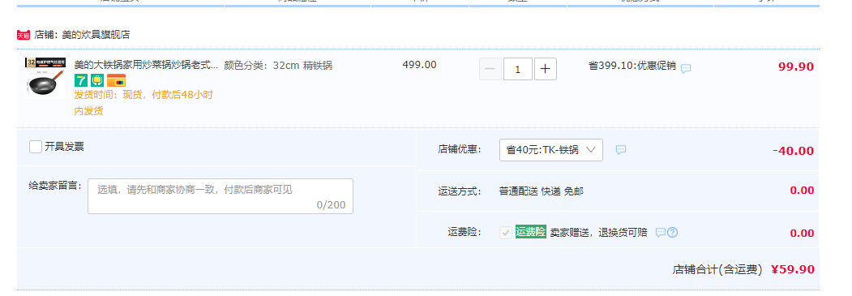
Task: Click the 发货时间 shipping time notice
Action: tap(143, 103)
